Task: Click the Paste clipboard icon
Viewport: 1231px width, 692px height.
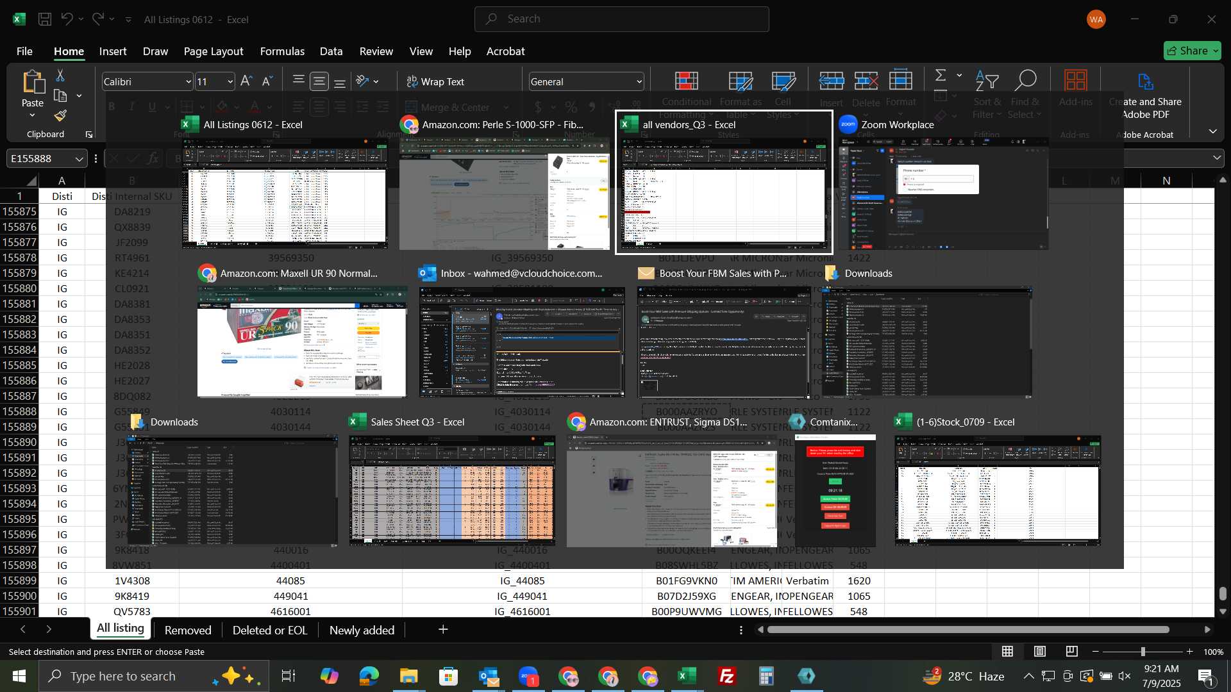Action: point(33,83)
